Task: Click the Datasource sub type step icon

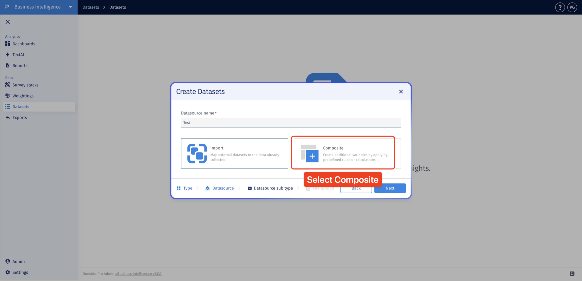Action: (x=249, y=188)
